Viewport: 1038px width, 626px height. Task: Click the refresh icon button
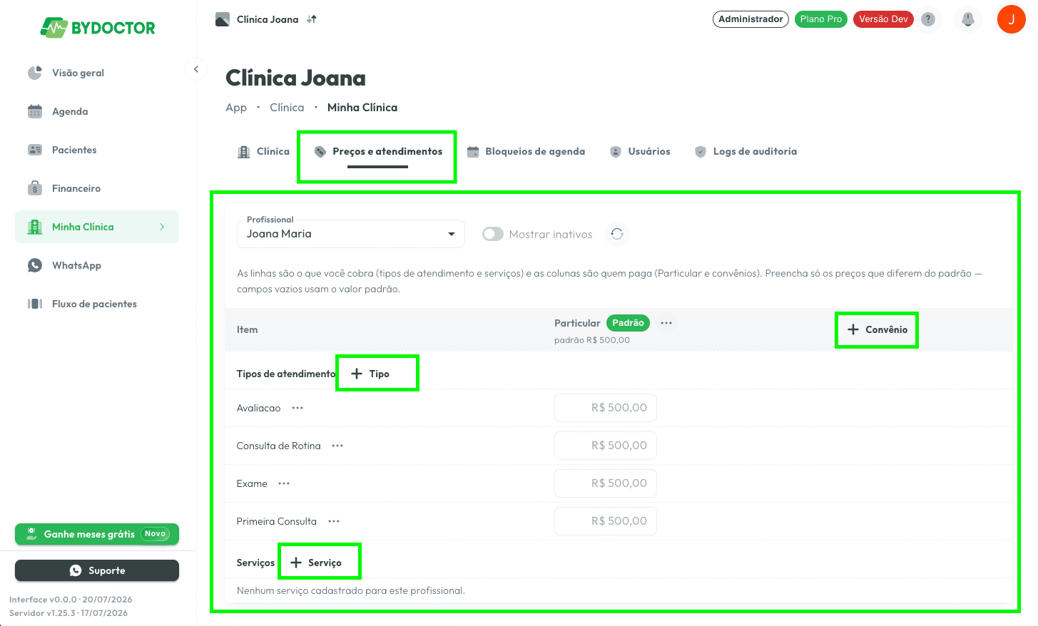(x=617, y=234)
